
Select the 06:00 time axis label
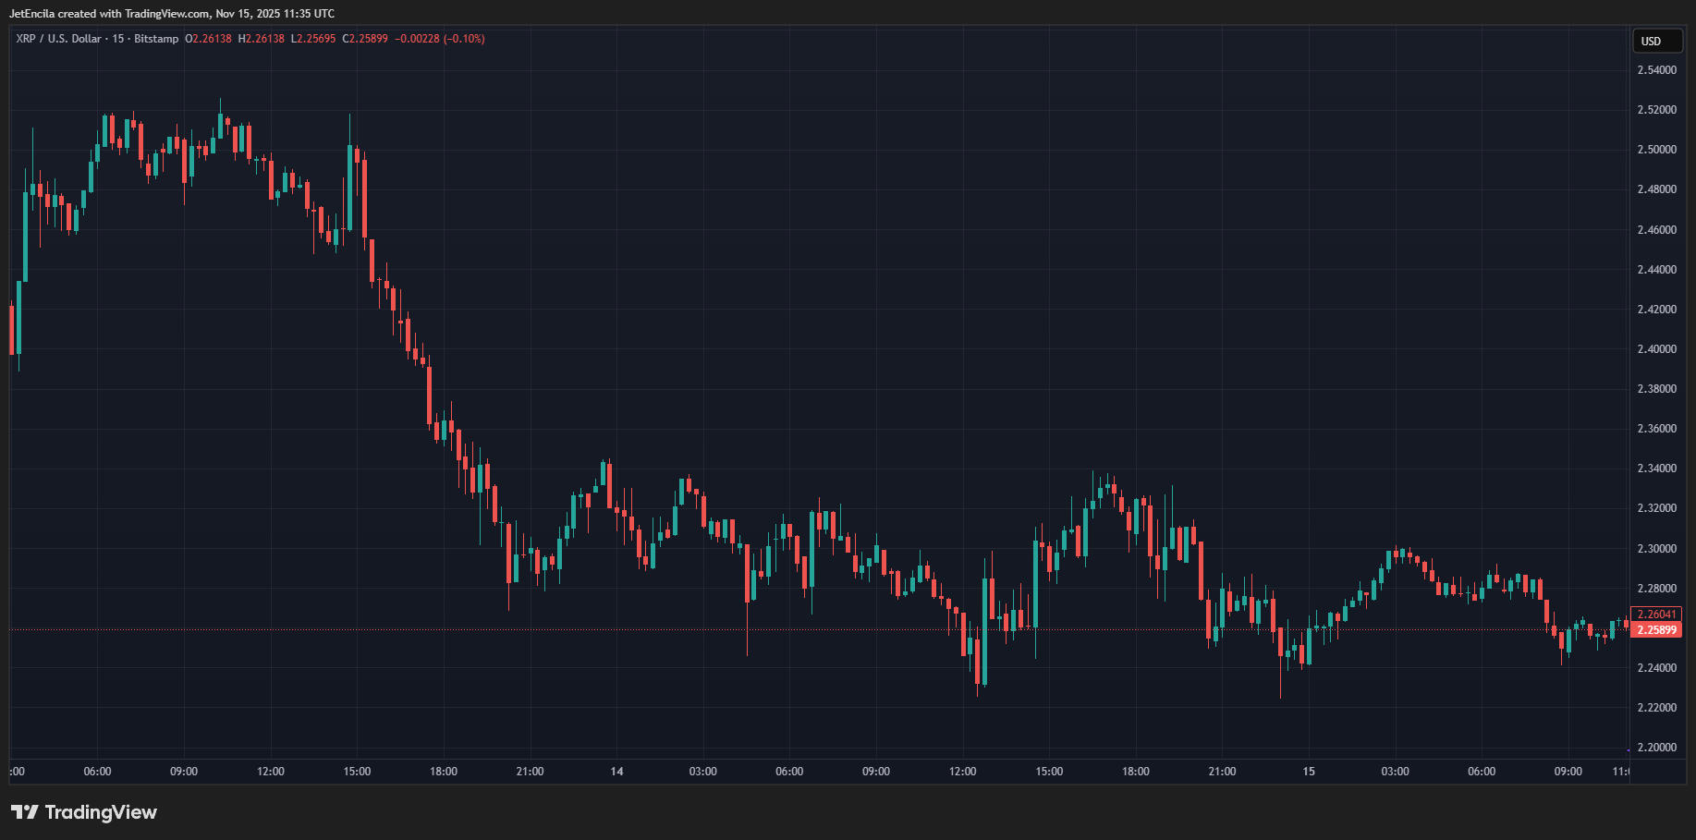click(97, 772)
